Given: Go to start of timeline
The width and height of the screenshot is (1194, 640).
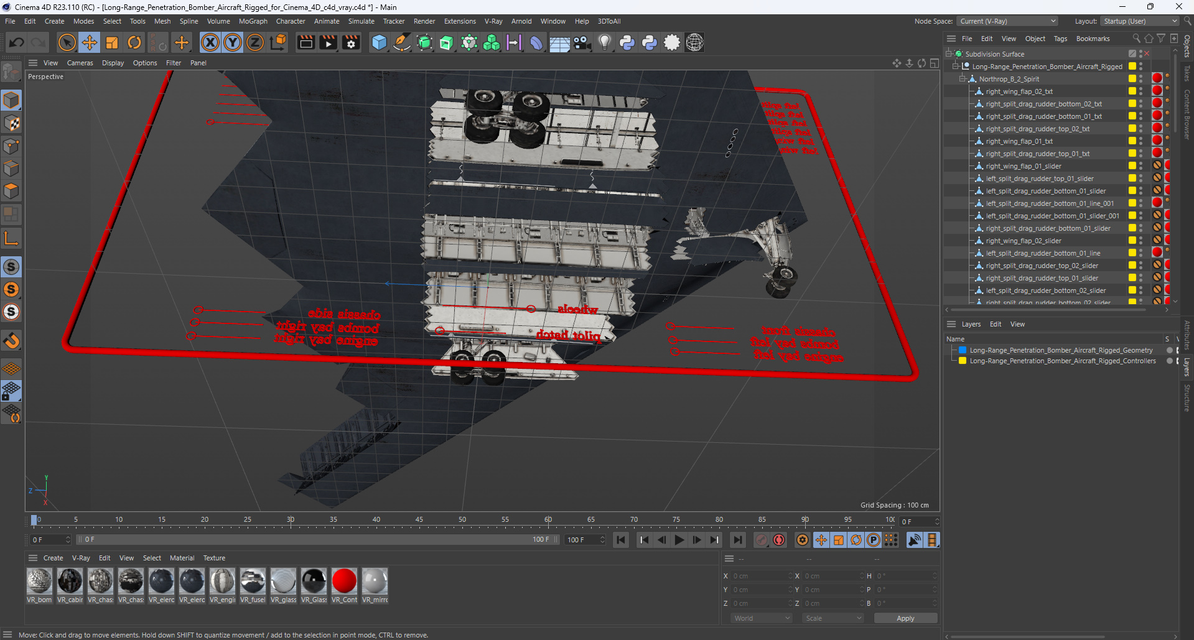Looking at the screenshot, I should click(x=621, y=540).
